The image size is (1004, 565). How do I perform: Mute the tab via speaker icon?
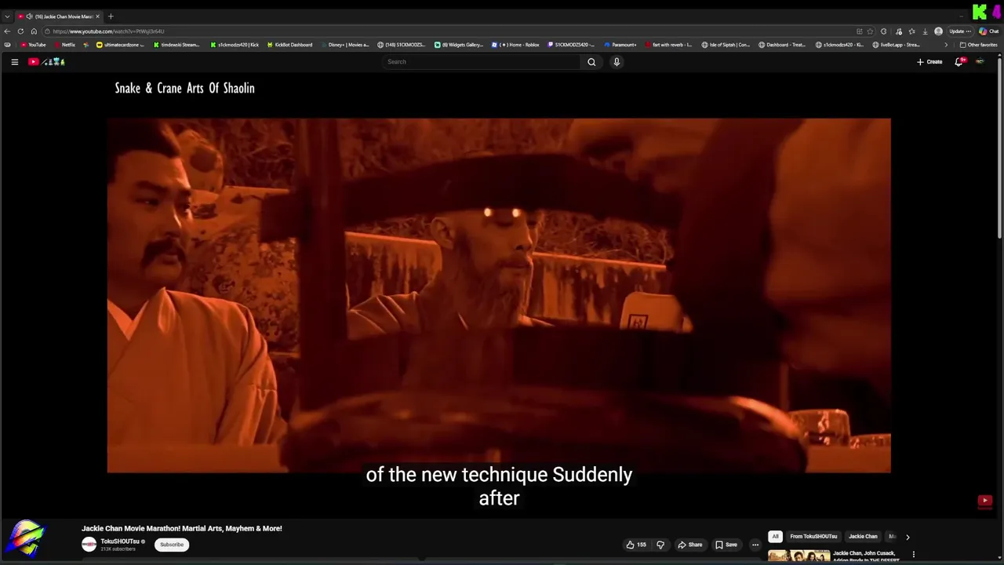click(x=29, y=16)
